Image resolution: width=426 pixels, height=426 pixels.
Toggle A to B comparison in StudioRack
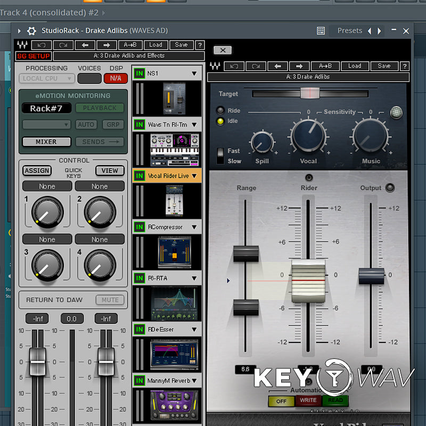tap(130, 45)
